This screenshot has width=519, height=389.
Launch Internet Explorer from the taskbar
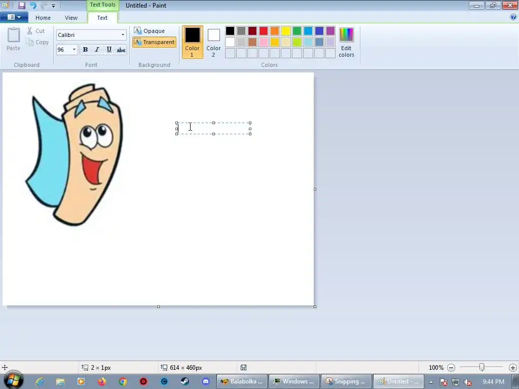tap(40, 381)
